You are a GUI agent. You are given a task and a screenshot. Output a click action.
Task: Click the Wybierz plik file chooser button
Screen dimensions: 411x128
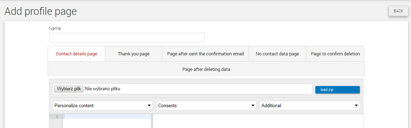[x=69, y=89]
